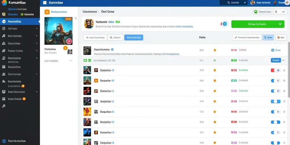Open the chevron beside the blue Daam button

(x=283, y=60)
